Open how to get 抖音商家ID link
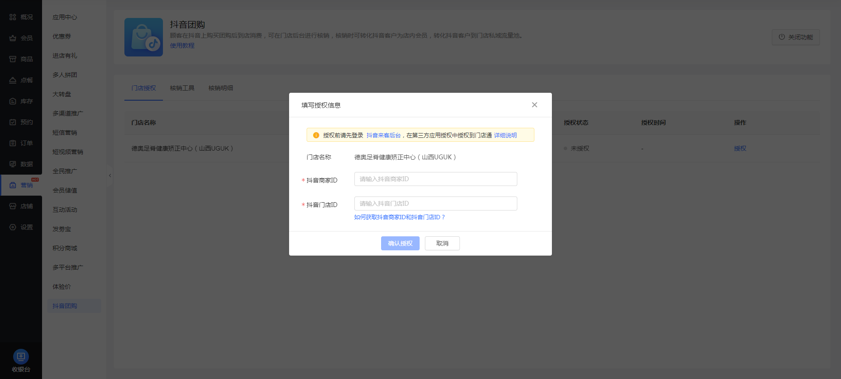This screenshot has width=841, height=379. pyautogui.click(x=399, y=217)
